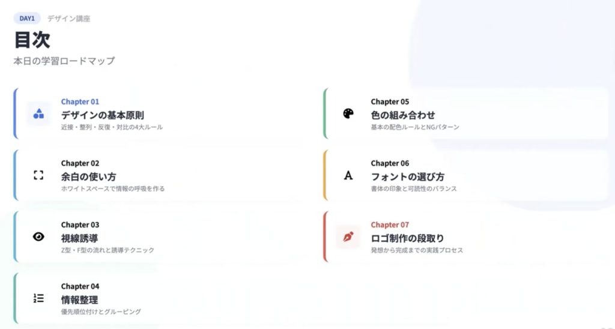This screenshot has height=329, width=615.
Task: Click the pen nib icon for Chapter 07
Action: coord(348,237)
